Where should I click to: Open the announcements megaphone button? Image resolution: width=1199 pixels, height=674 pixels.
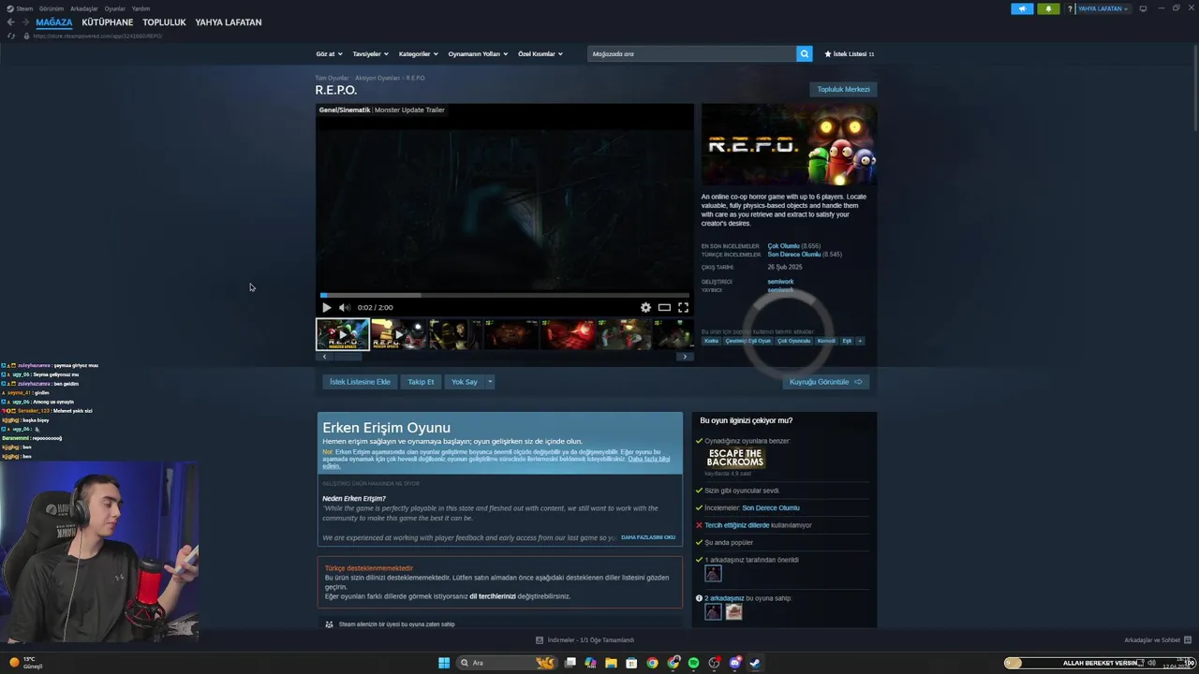coord(1022,8)
